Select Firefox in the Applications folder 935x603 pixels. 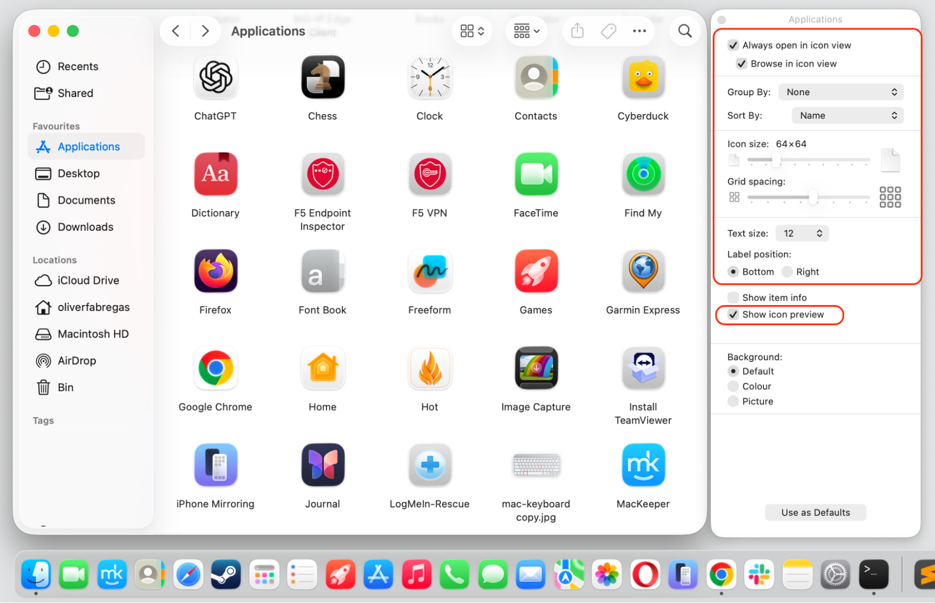216,271
